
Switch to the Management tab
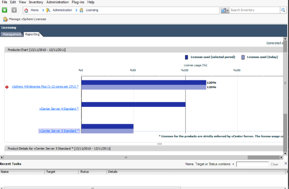(x=12, y=34)
